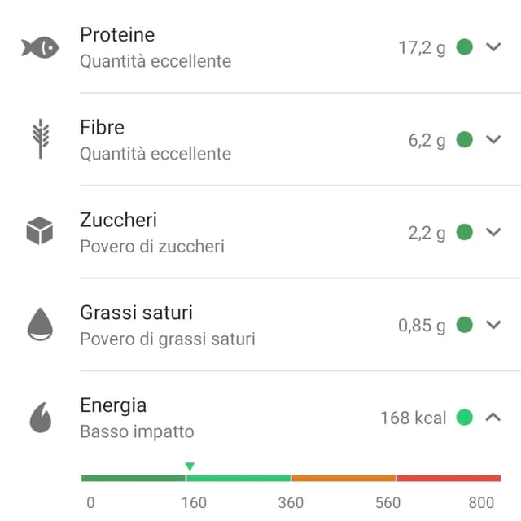Screen dimensions: 521x521
Task: Select the Proteine title text
Action: pyautogui.click(x=117, y=34)
